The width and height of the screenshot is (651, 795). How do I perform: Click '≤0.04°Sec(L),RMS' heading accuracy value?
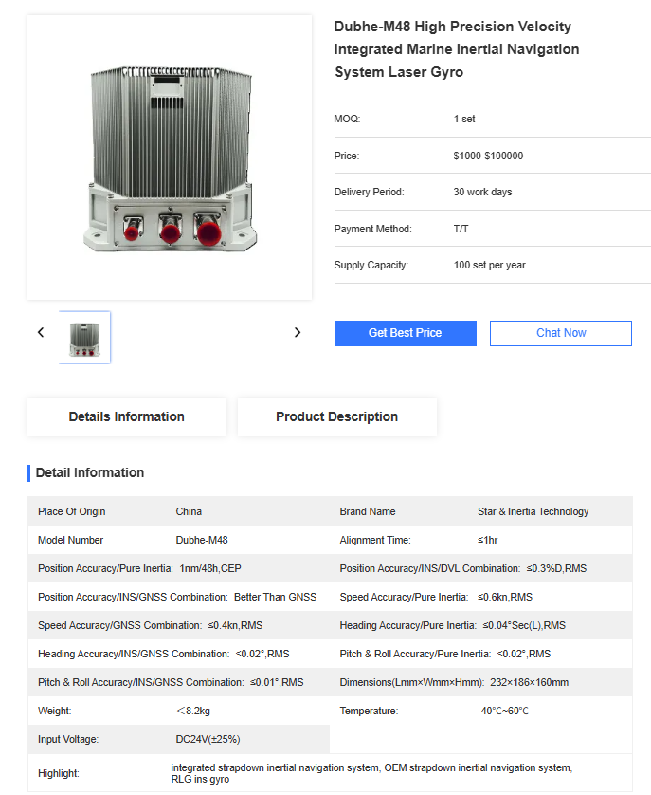524,625
